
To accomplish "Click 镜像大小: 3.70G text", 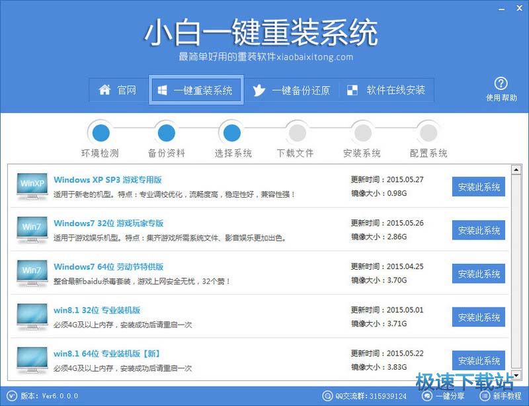I will coord(379,280).
